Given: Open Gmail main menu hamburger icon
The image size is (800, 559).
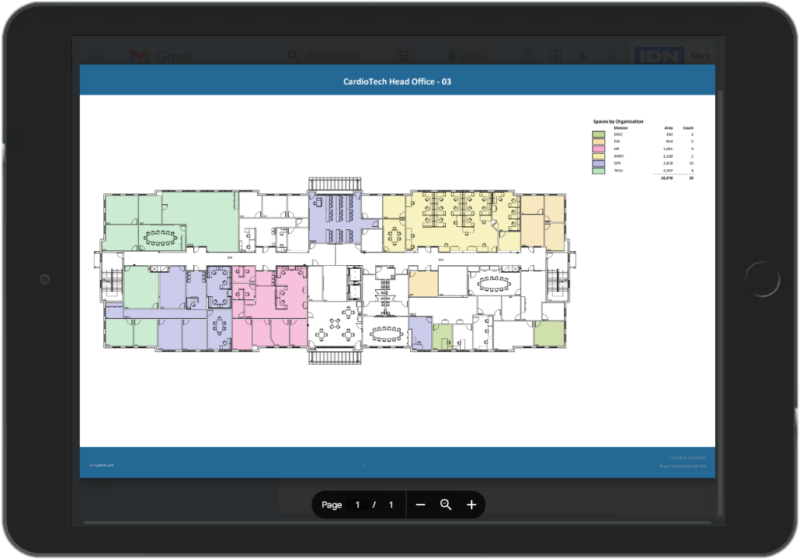Looking at the screenshot, I should tap(94, 56).
